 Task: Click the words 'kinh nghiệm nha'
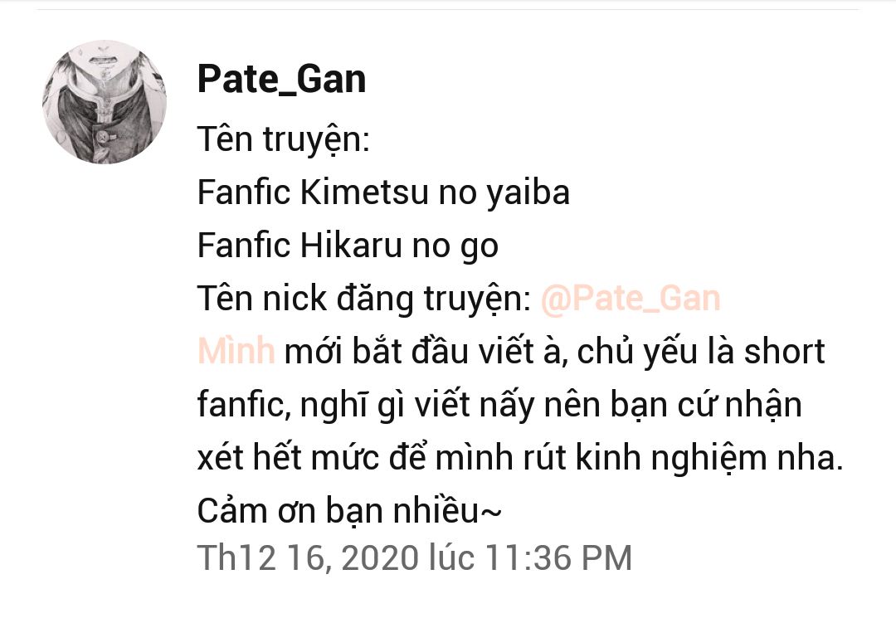[709, 457]
